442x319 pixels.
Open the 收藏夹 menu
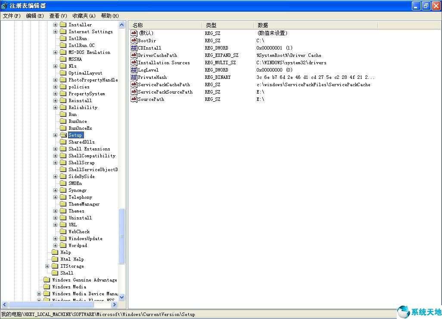pyautogui.click(x=84, y=16)
